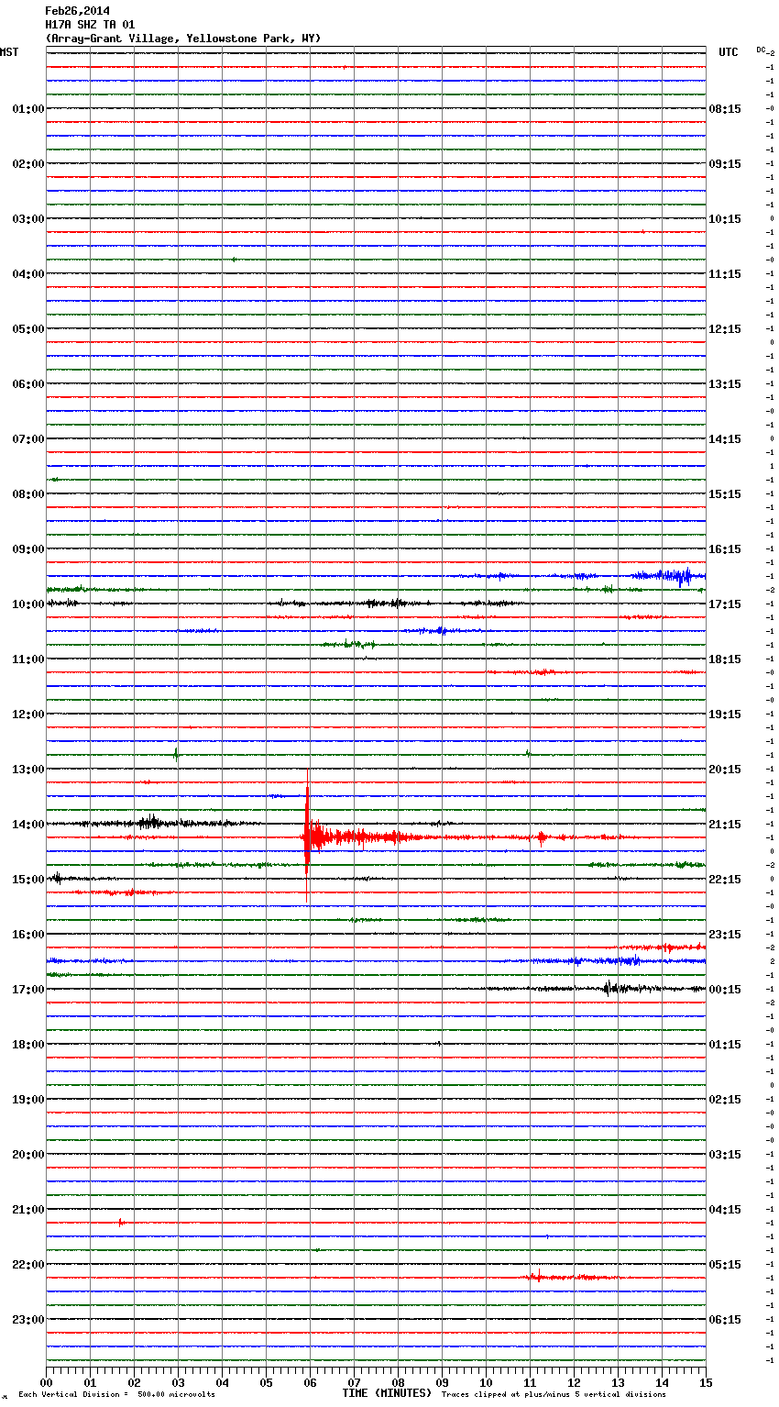Select the 10:00 MST row label
Viewport: 779px width, 1407px height.
click(x=27, y=604)
